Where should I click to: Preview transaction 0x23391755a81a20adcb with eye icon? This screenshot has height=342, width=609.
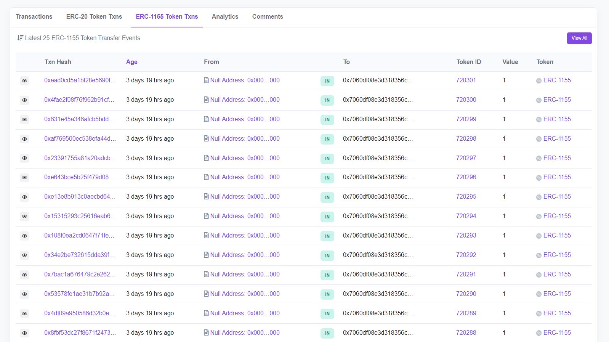[24, 158]
